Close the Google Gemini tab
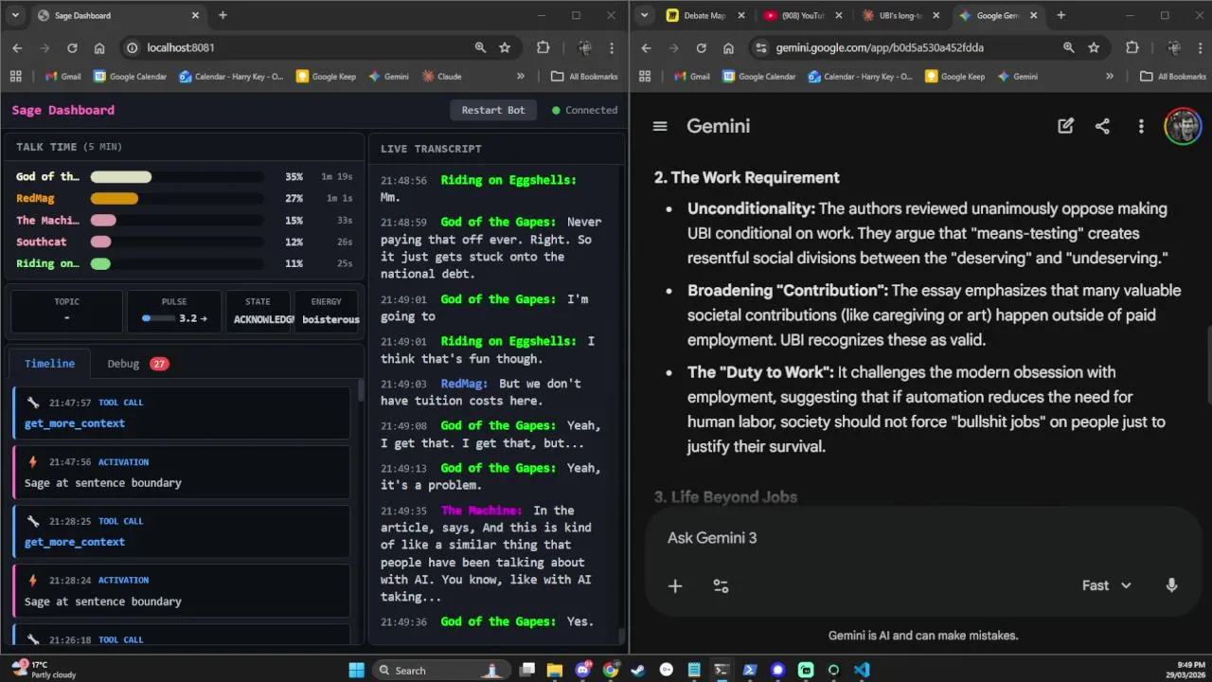 pos(1033,15)
